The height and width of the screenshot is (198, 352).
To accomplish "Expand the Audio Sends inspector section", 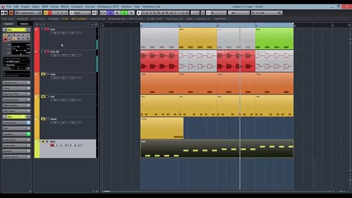I will (16, 140).
